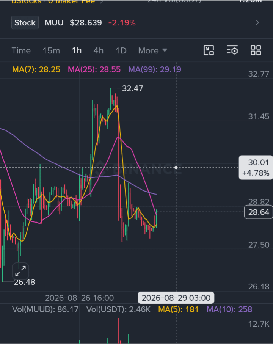Open the four-square grid layout icon

256,50
